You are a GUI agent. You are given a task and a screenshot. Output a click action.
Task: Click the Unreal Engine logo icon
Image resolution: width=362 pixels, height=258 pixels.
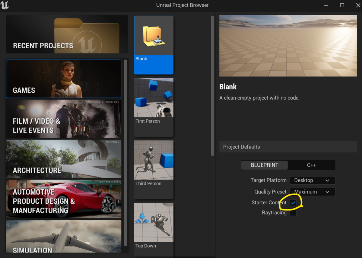pos(5,5)
